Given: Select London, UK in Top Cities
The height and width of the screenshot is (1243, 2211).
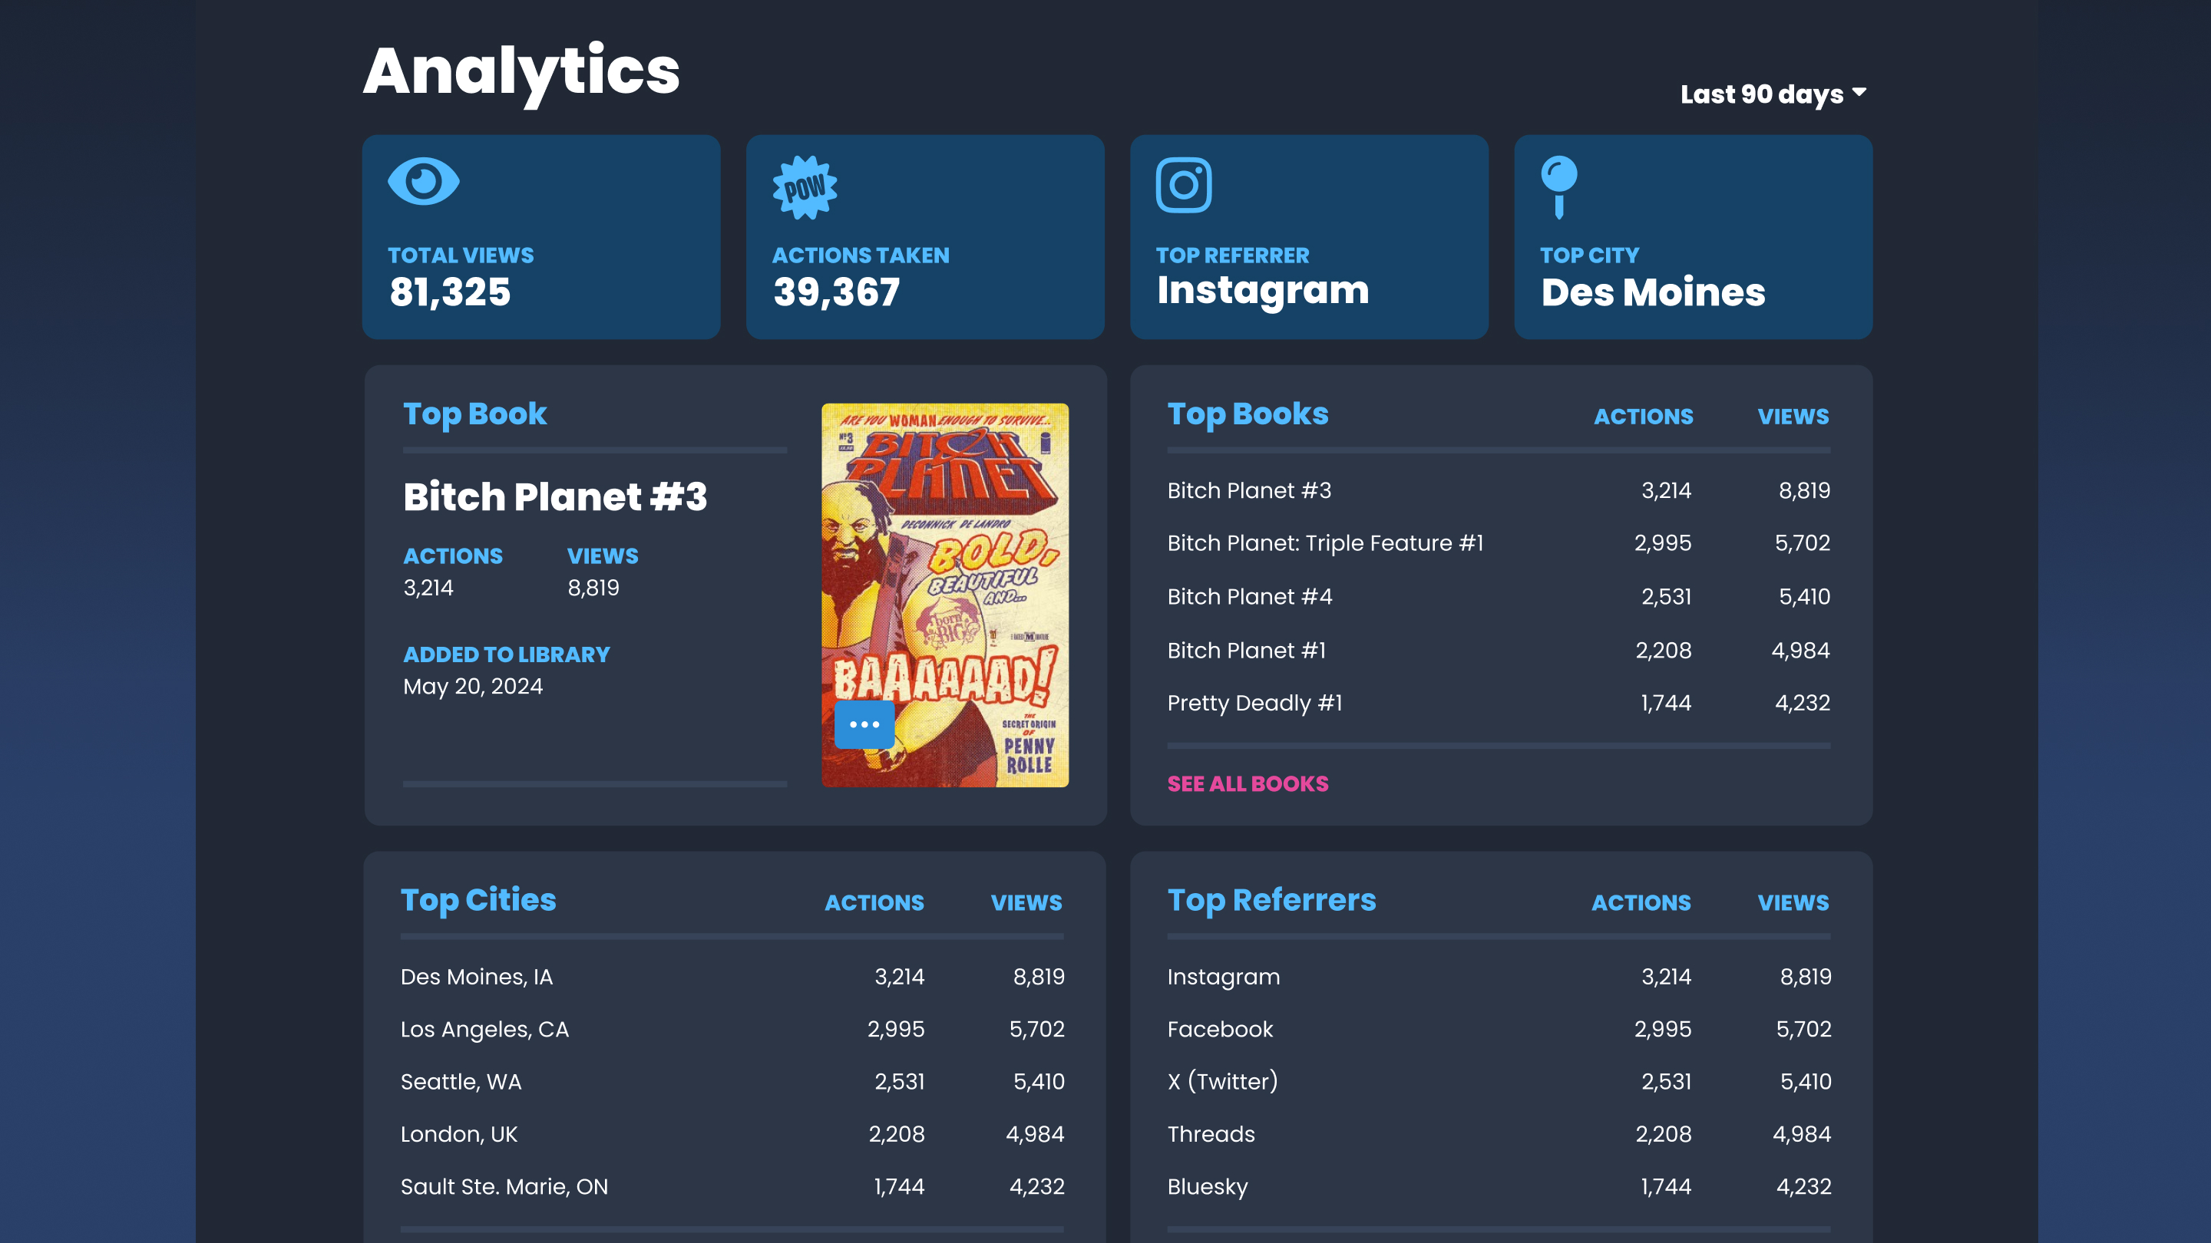Looking at the screenshot, I should coord(732,1134).
